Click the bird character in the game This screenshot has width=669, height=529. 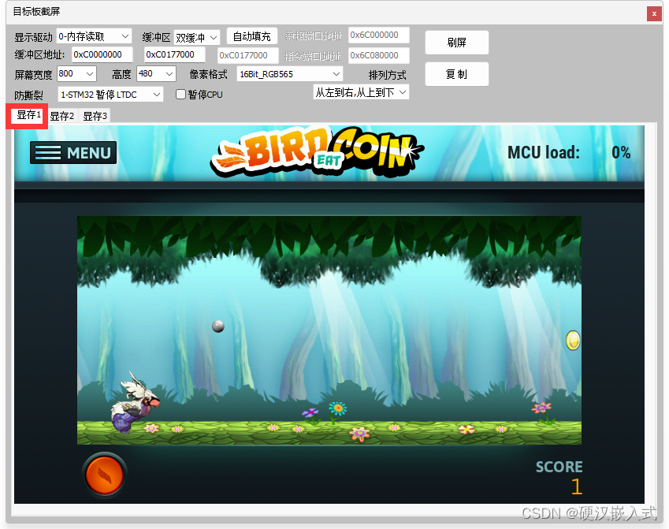pos(135,403)
